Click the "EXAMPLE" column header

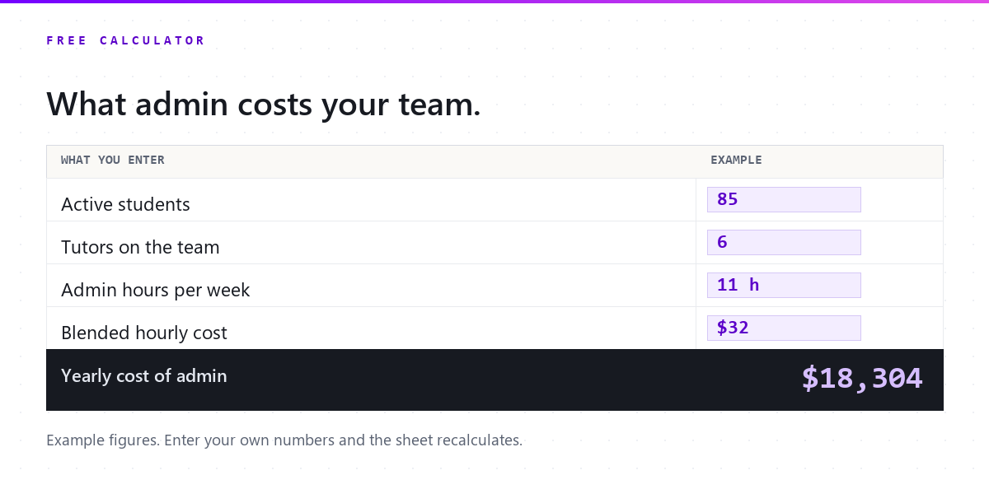(736, 161)
